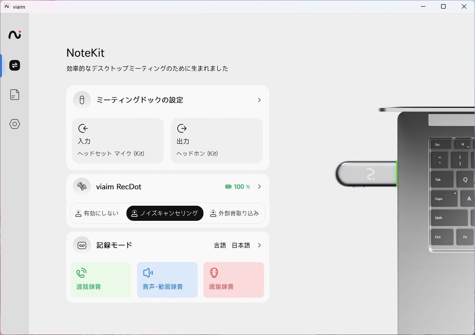The image size is (475, 335).
Task: Click the meeting dock device icon
Action: coord(82,100)
